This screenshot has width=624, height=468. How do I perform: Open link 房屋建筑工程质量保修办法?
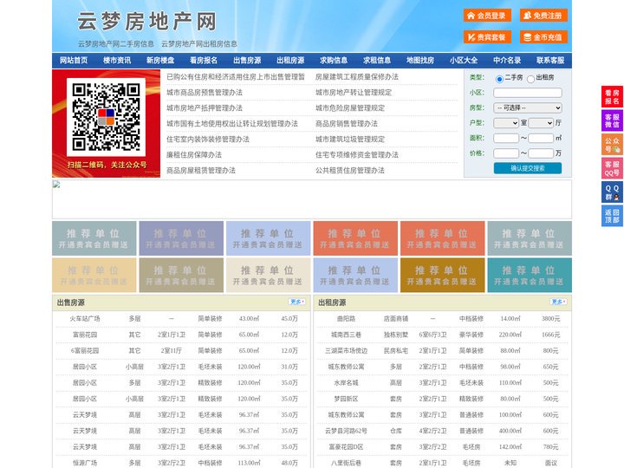[x=357, y=77]
